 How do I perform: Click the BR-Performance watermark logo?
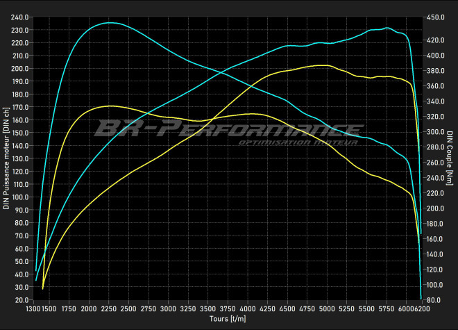coord(228,129)
